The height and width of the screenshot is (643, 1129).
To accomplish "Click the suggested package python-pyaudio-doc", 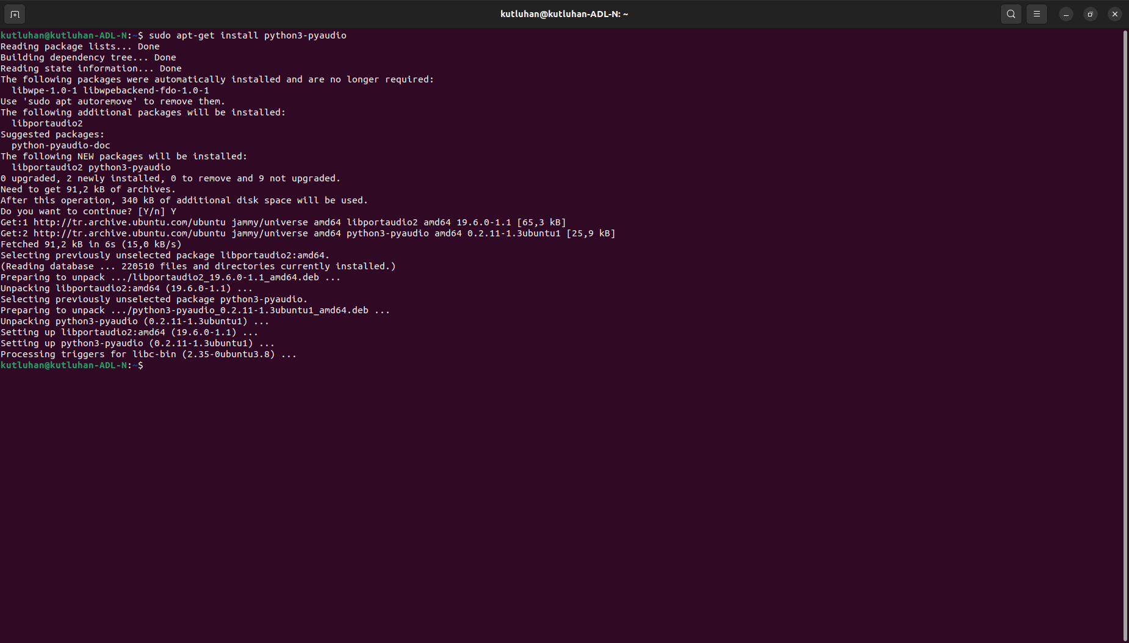I will point(60,145).
